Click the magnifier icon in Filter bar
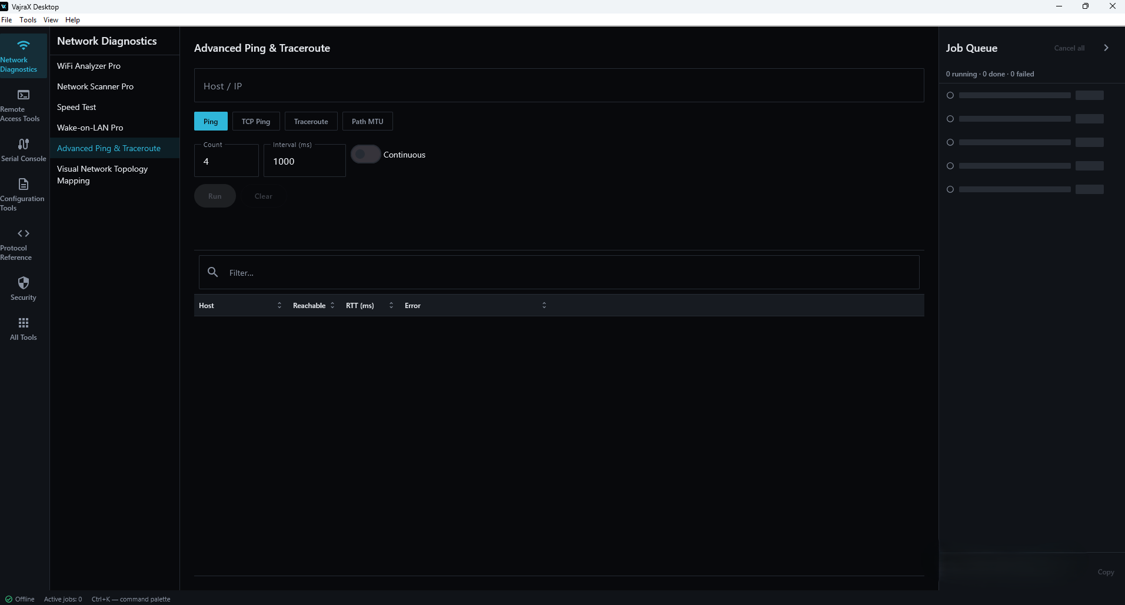The image size is (1125, 605). (x=213, y=272)
